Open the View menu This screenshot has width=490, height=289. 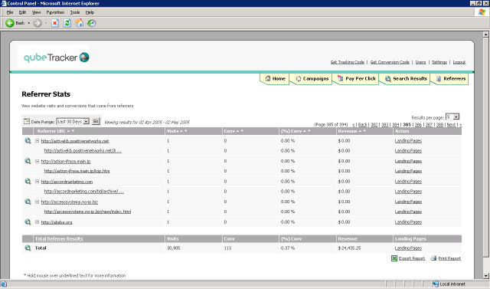tap(36, 12)
